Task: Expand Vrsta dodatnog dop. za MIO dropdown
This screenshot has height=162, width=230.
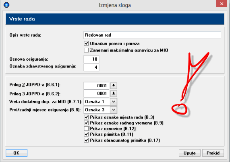Action: [114, 102]
